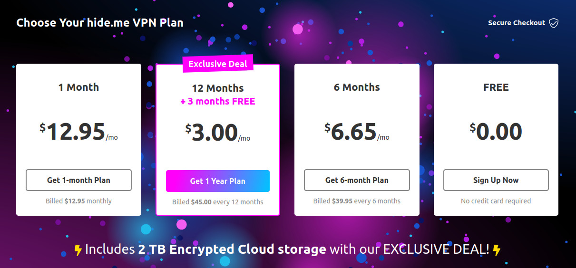Click the left lightning bolt icon
The height and width of the screenshot is (268, 576).
pos(78,249)
